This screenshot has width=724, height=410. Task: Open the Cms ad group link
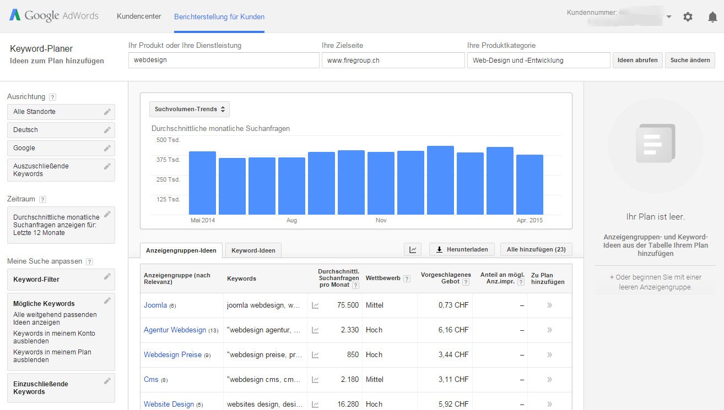click(x=151, y=379)
